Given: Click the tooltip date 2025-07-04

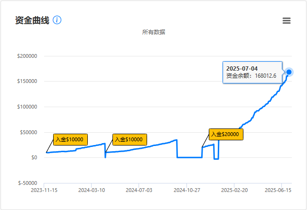Looking at the screenshot, I should (242, 69).
